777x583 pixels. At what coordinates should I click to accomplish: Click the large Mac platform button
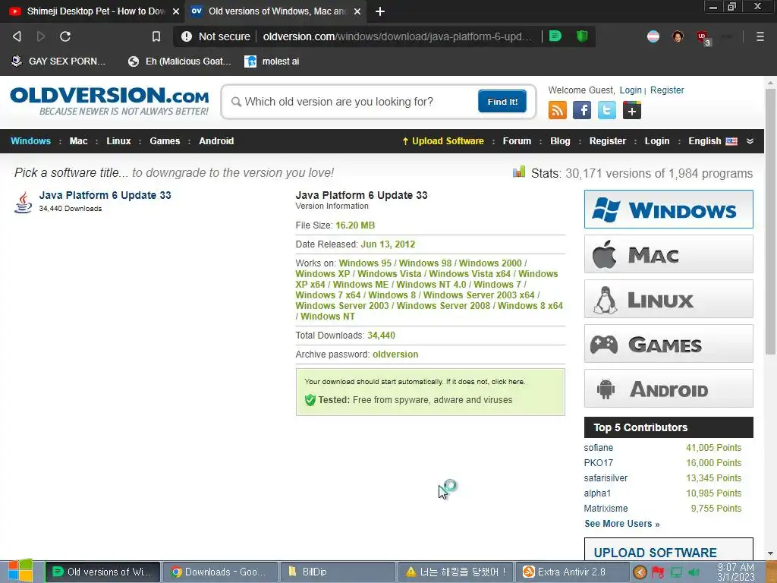click(x=668, y=254)
